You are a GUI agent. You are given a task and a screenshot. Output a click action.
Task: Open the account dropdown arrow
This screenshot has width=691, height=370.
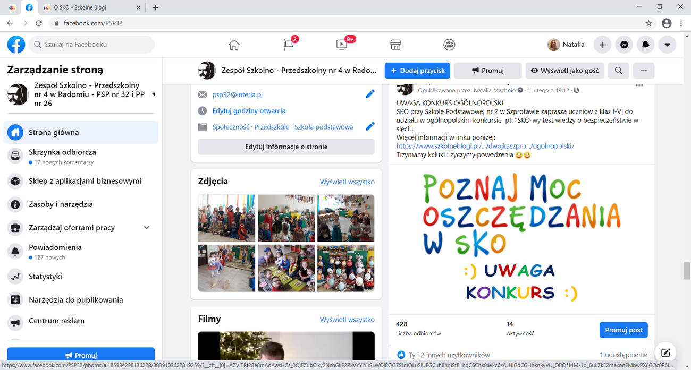coord(667,45)
